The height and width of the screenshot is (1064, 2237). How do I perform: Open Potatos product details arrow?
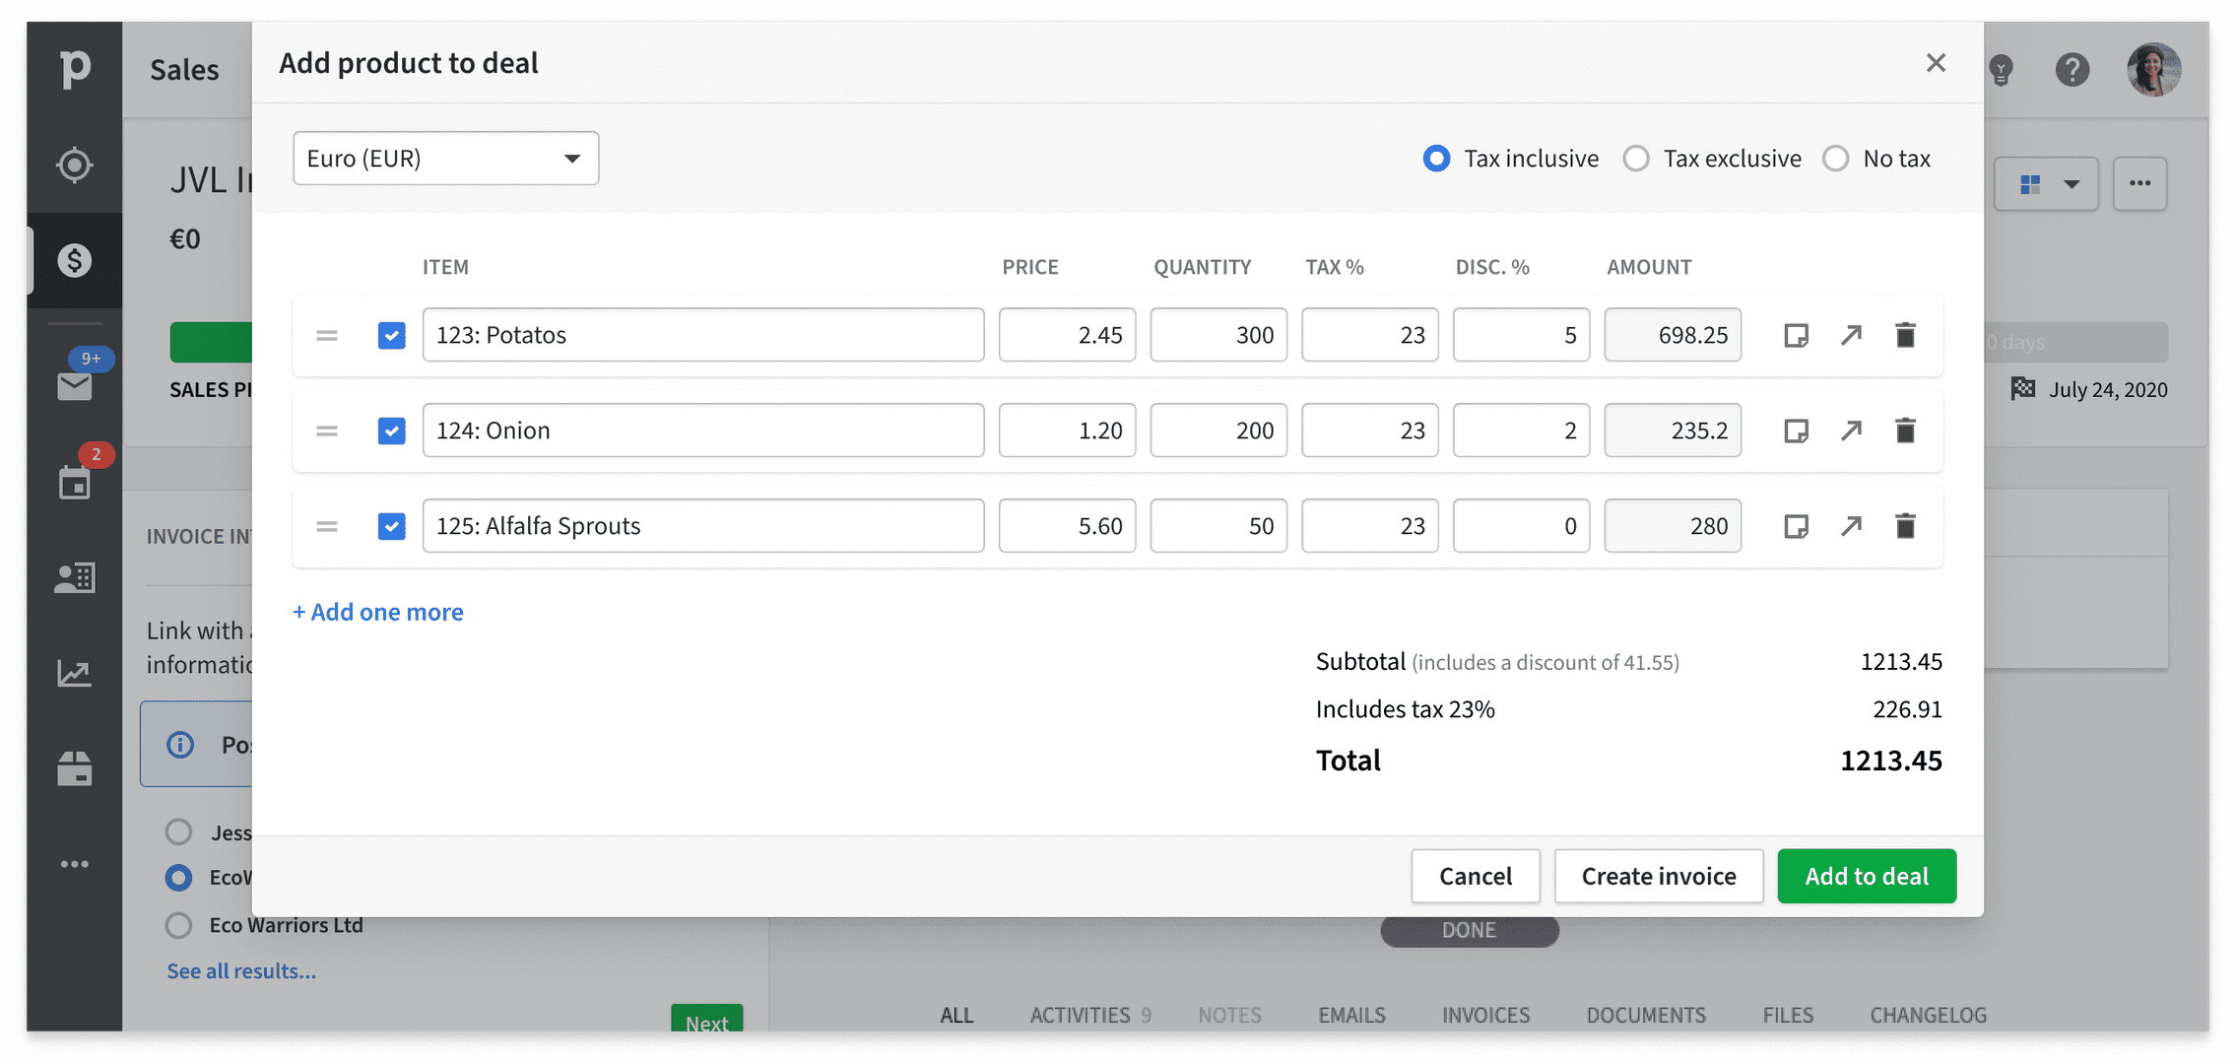(1851, 335)
